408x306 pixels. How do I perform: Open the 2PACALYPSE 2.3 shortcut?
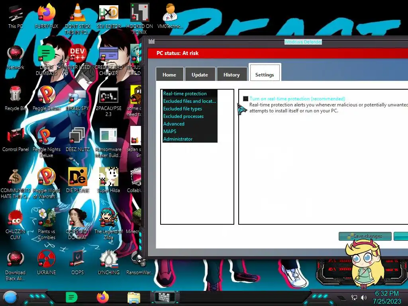(108, 102)
